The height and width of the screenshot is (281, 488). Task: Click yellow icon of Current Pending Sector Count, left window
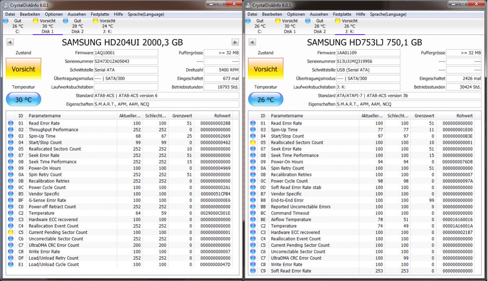coord(11,232)
